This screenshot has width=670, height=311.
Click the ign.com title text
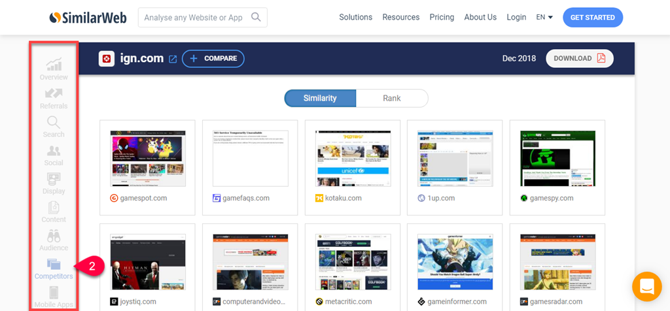tap(141, 58)
